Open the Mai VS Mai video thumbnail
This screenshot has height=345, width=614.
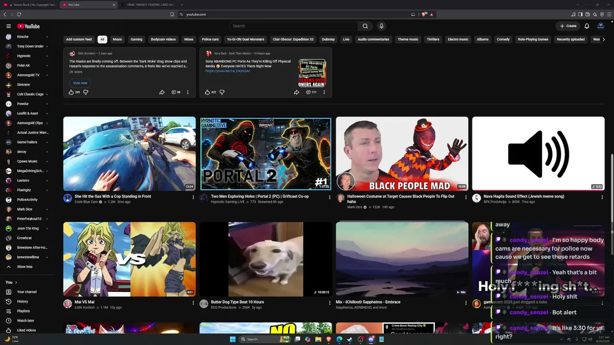point(130,259)
